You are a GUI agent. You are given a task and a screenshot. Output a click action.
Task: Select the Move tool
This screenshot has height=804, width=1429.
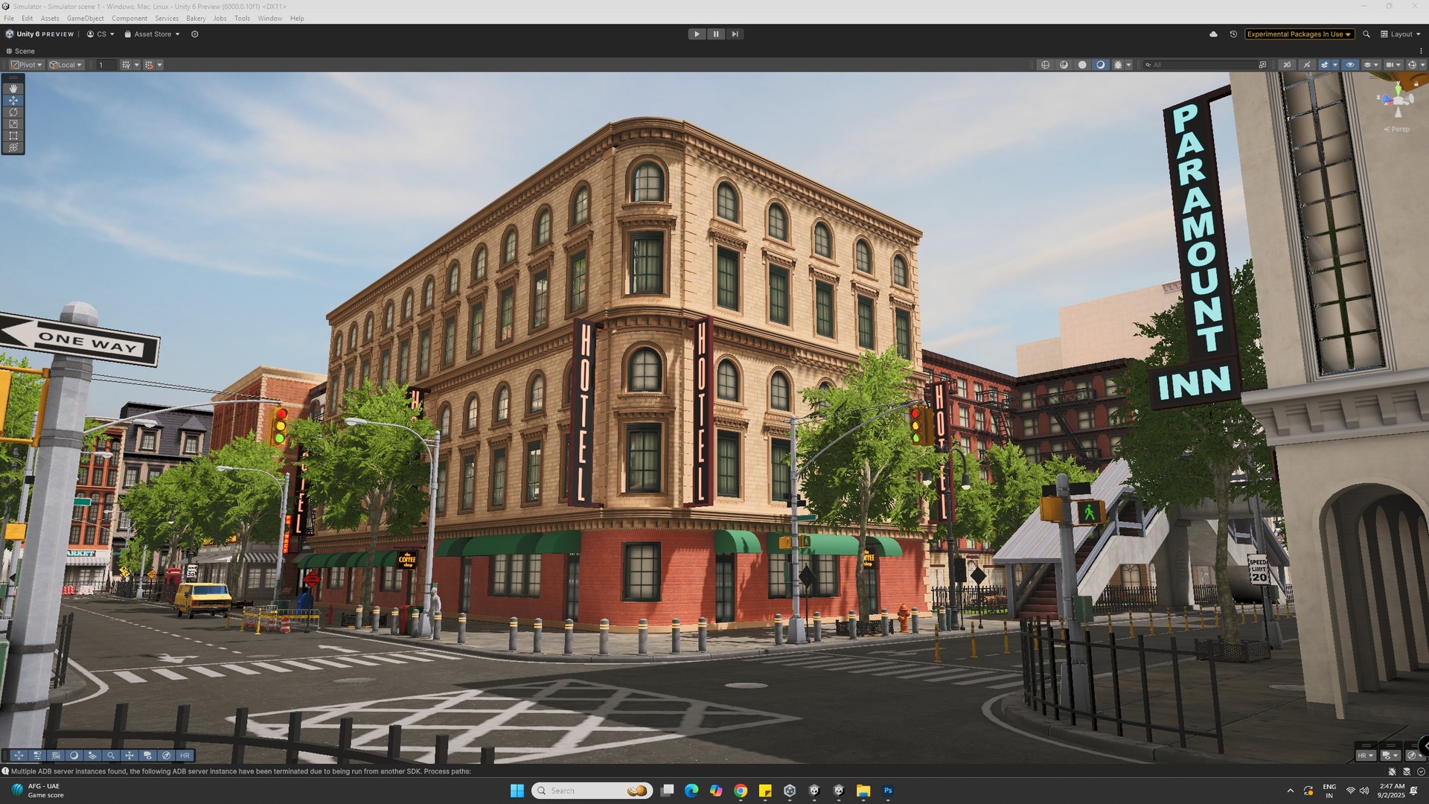coord(13,100)
